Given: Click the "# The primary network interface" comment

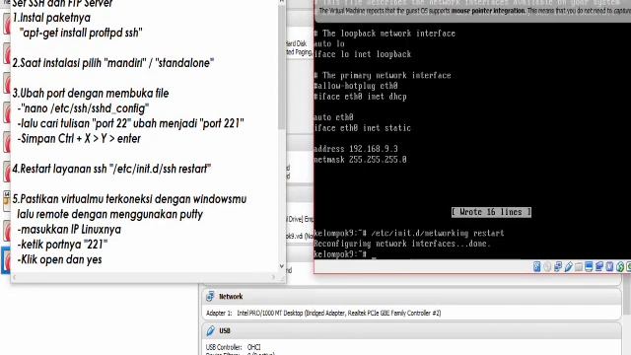Looking at the screenshot, I should pyautogui.click(x=383, y=75).
